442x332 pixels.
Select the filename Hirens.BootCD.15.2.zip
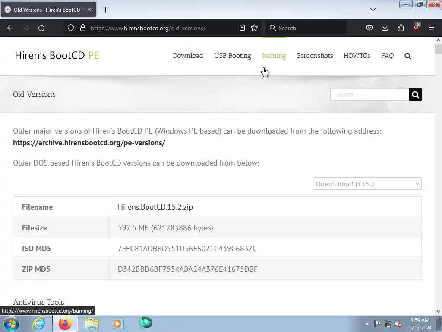155,207
